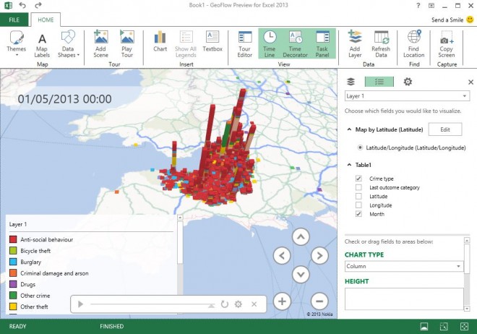Open the Data Shapes menu
Viewport: 477px width, 334px height.
(x=68, y=44)
